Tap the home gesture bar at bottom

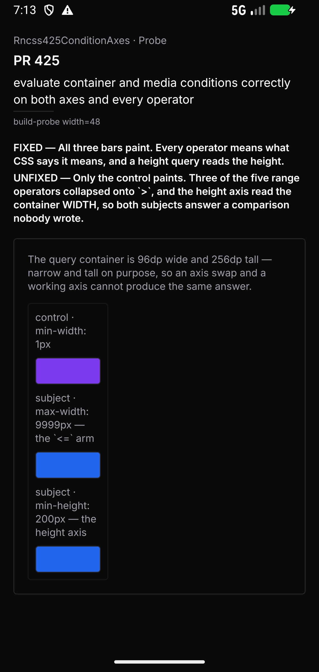(159, 662)
